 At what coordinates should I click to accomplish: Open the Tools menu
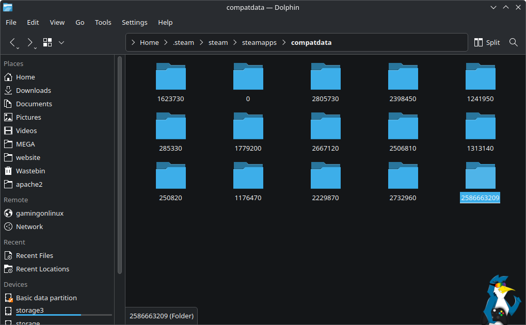pos(103,22)
